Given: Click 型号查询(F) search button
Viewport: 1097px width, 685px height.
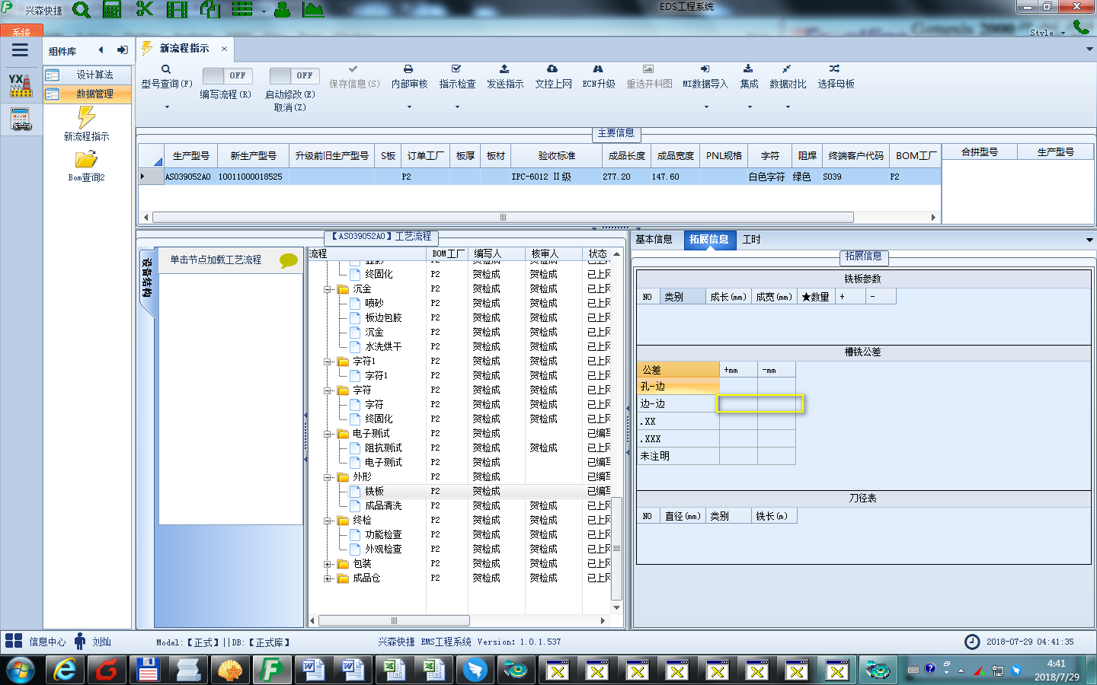Looking at the screenshot, I should tap(166, 78).
